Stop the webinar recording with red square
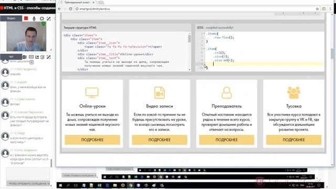Screen dimensions: 336x189 point(26,18)
